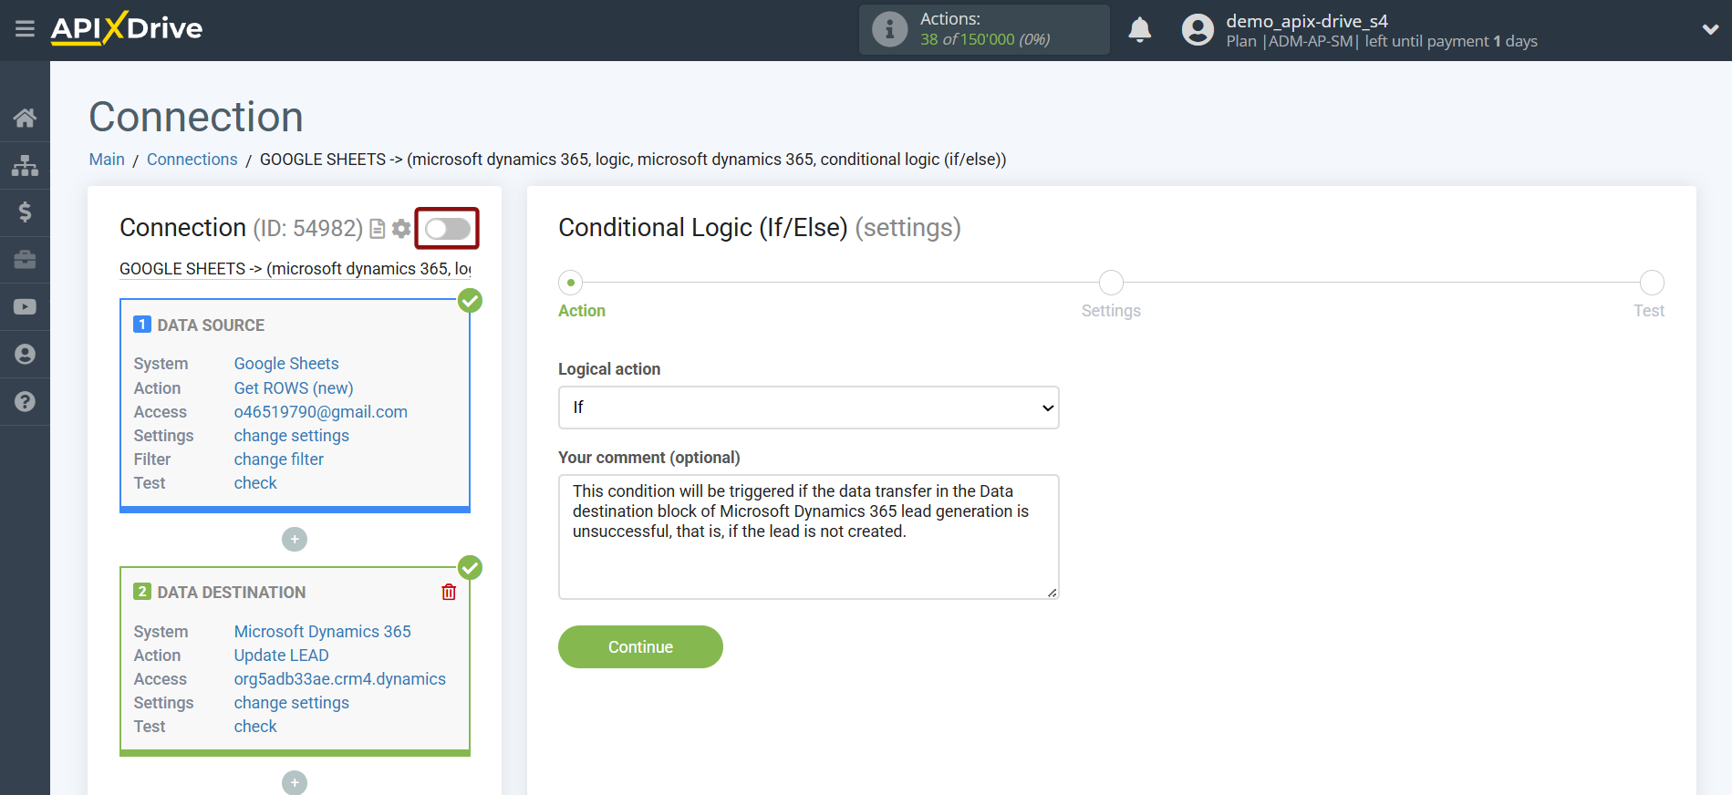
Task: Open the Actions info icon
Action: coord(889,29)
